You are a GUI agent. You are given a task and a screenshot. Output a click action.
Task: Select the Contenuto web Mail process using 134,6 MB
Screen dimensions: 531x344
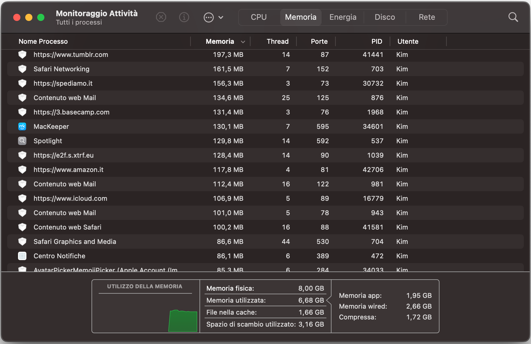[x=65, y=98]
